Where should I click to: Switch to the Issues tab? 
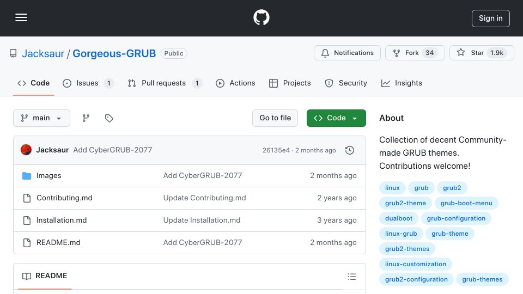tap(88, 83)
